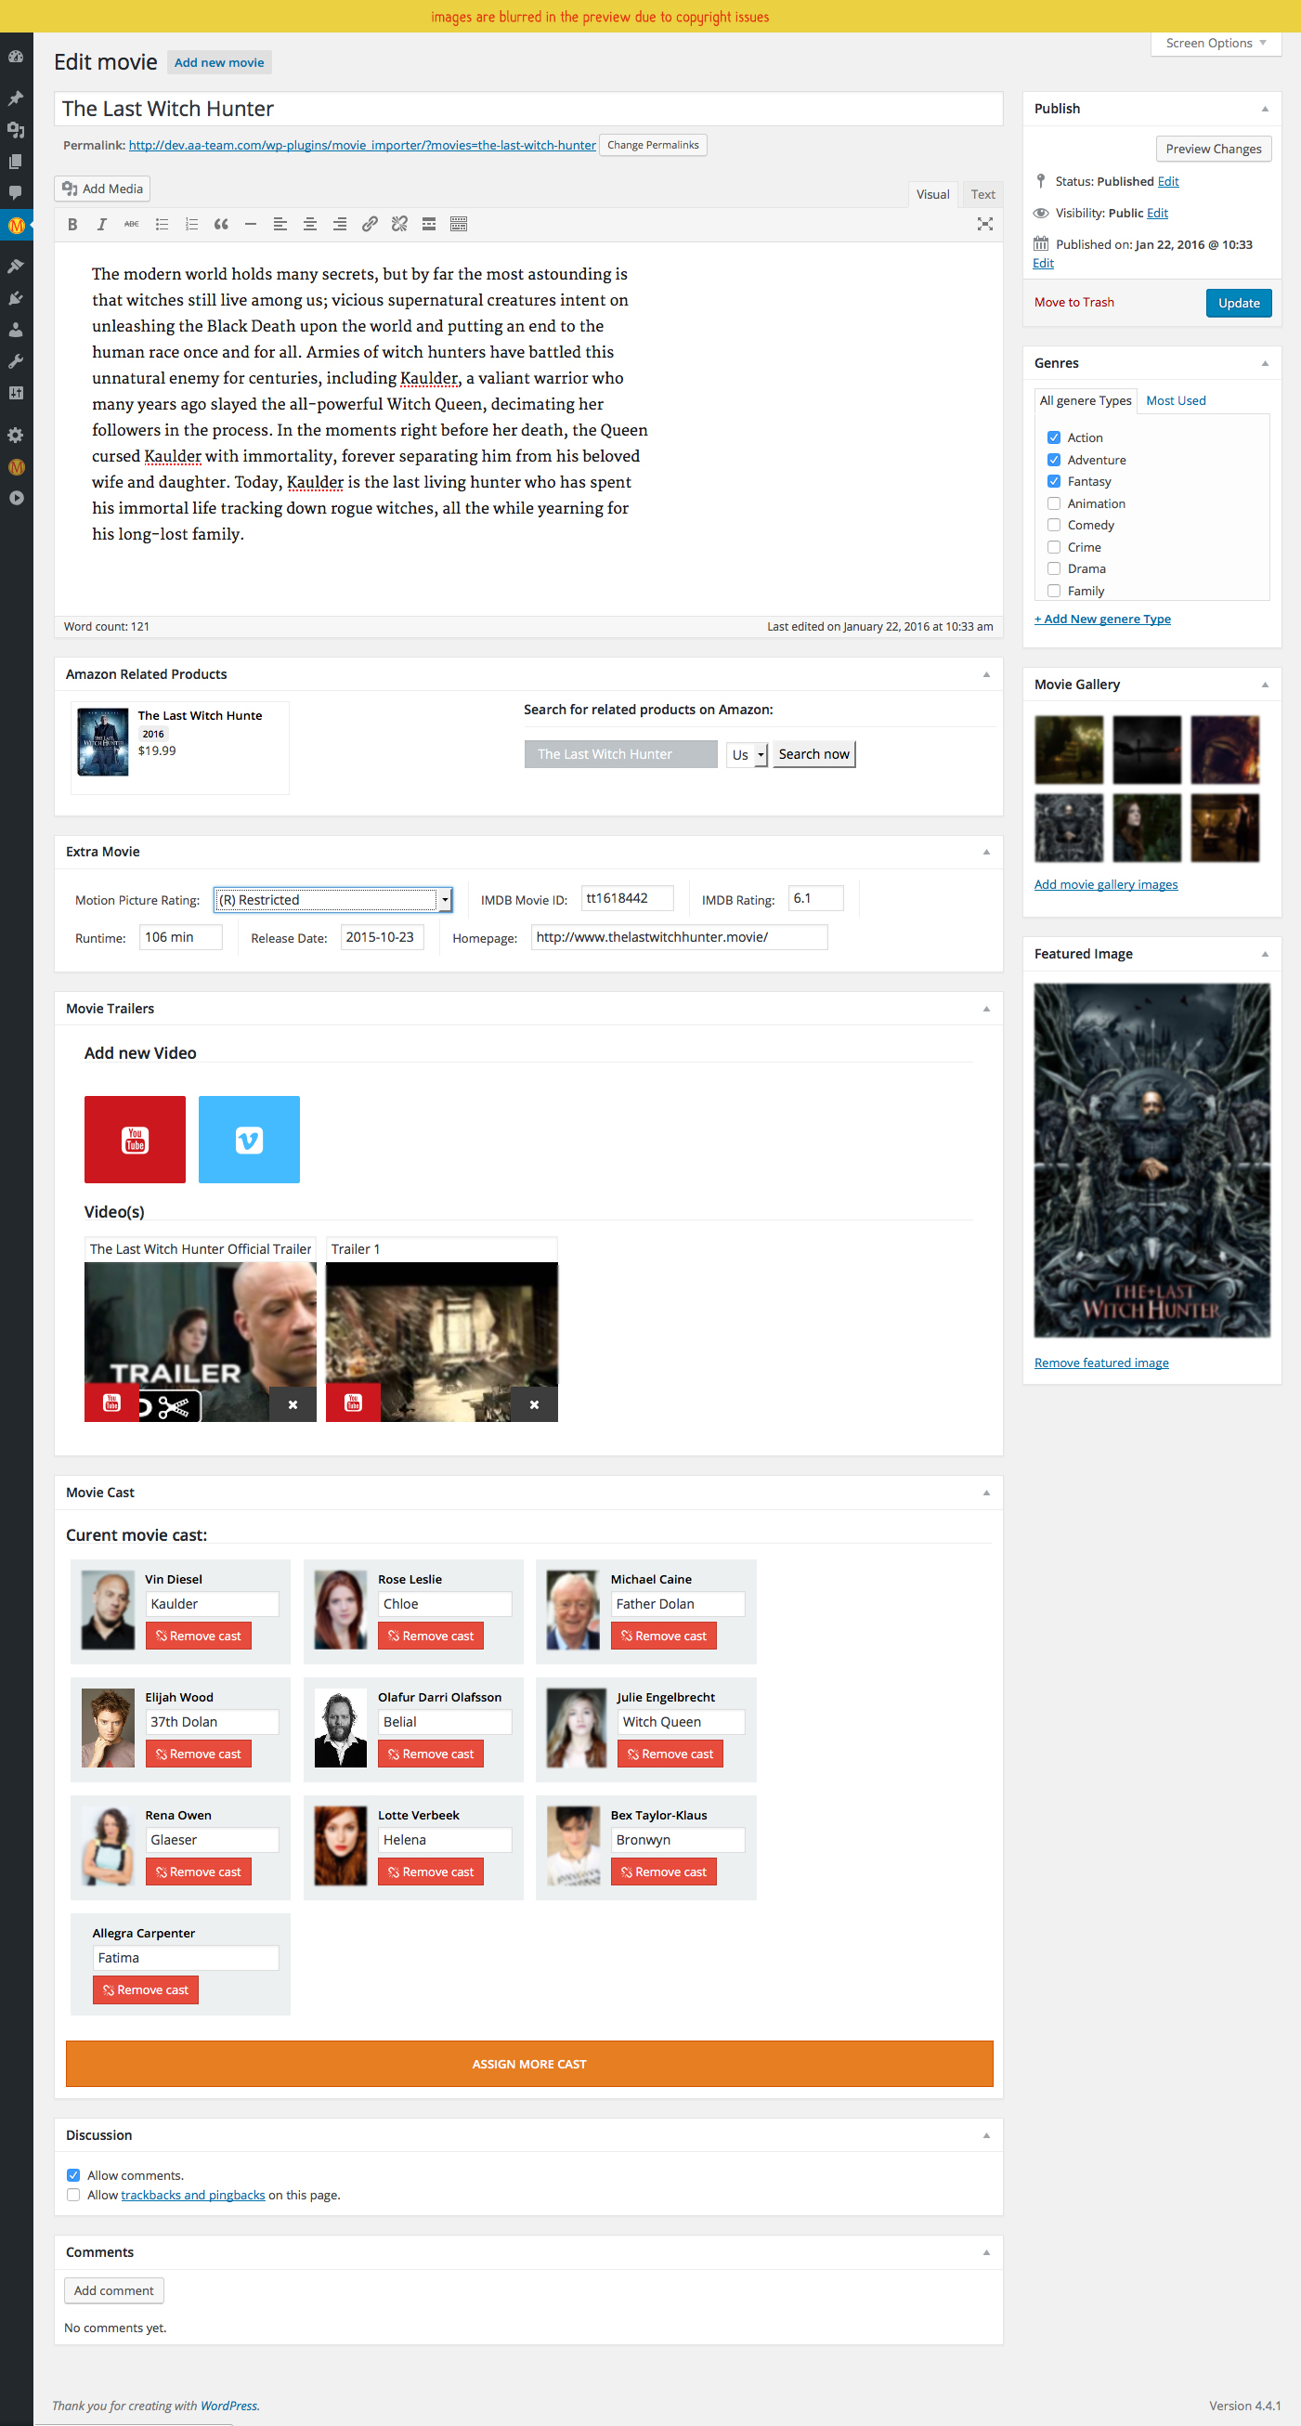Uncheck the Adventure genre
The width and height of the screenshot is (1301, 2426).
[x=1053, y=460]
